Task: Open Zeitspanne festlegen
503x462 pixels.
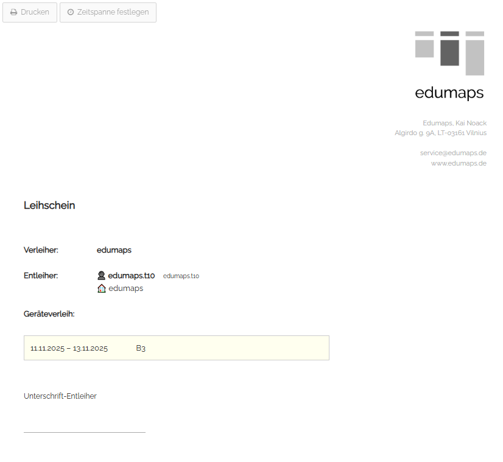Action: 108,12
